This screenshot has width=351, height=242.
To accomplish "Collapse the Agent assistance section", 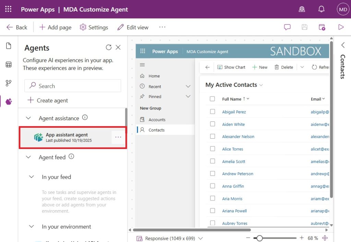I will [28, 118].
